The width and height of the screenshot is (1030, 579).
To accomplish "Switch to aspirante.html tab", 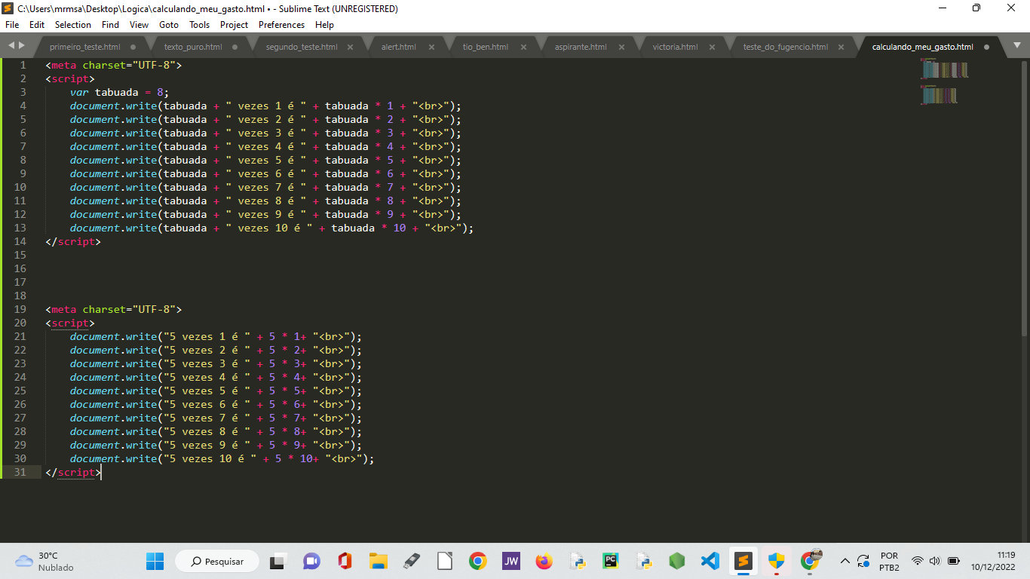I will [x=581, y=47].
